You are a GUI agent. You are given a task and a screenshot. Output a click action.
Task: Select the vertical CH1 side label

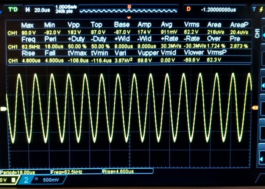[x=257, y=33]
